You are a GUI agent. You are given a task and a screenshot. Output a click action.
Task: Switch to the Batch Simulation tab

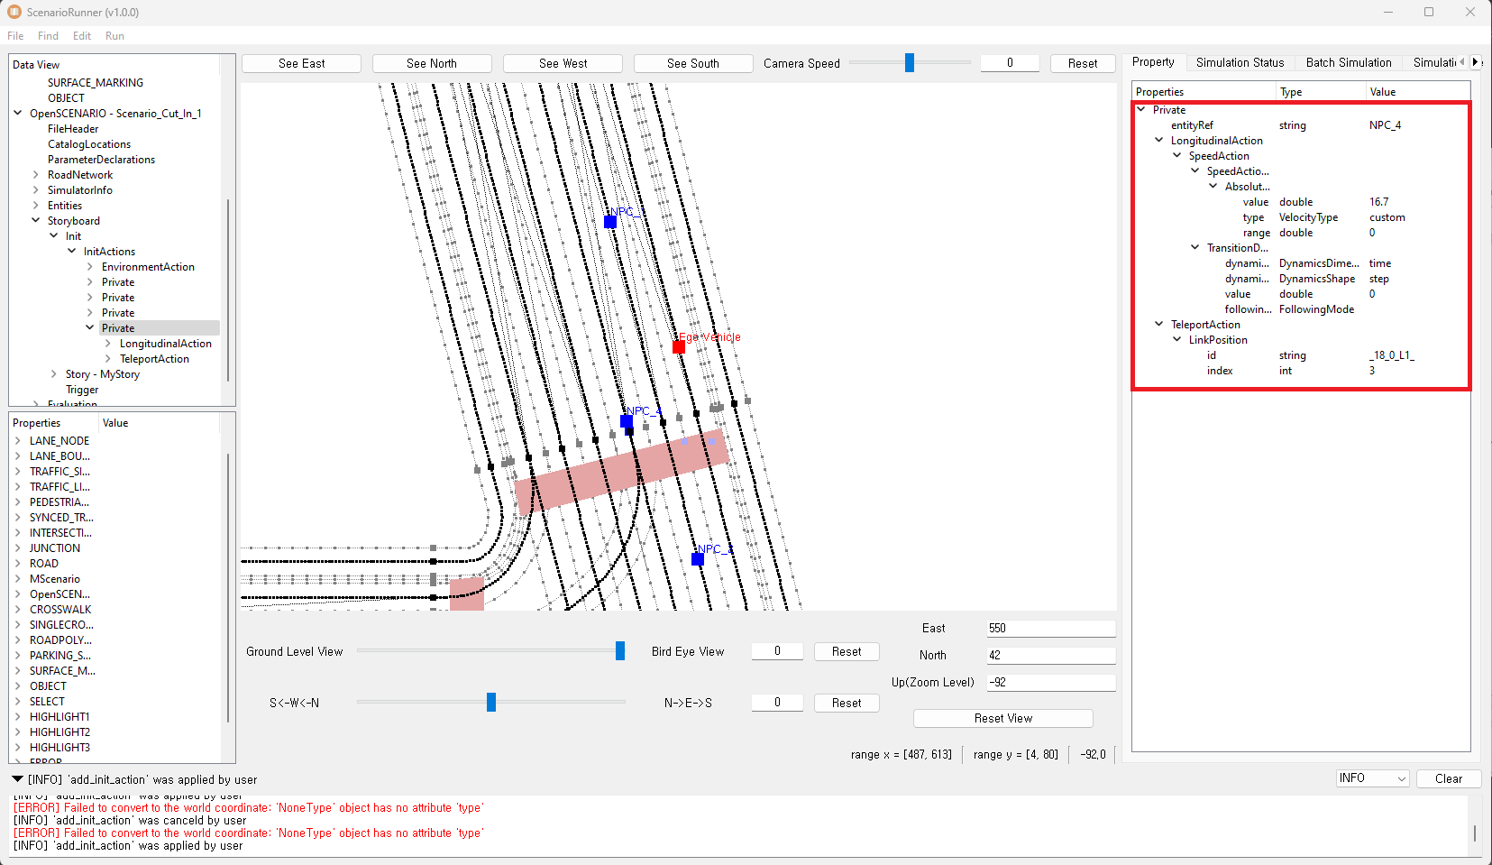click(1348, 62)
